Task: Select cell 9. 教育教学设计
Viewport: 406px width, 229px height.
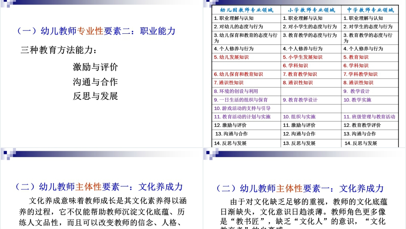Action: point(311,100)
